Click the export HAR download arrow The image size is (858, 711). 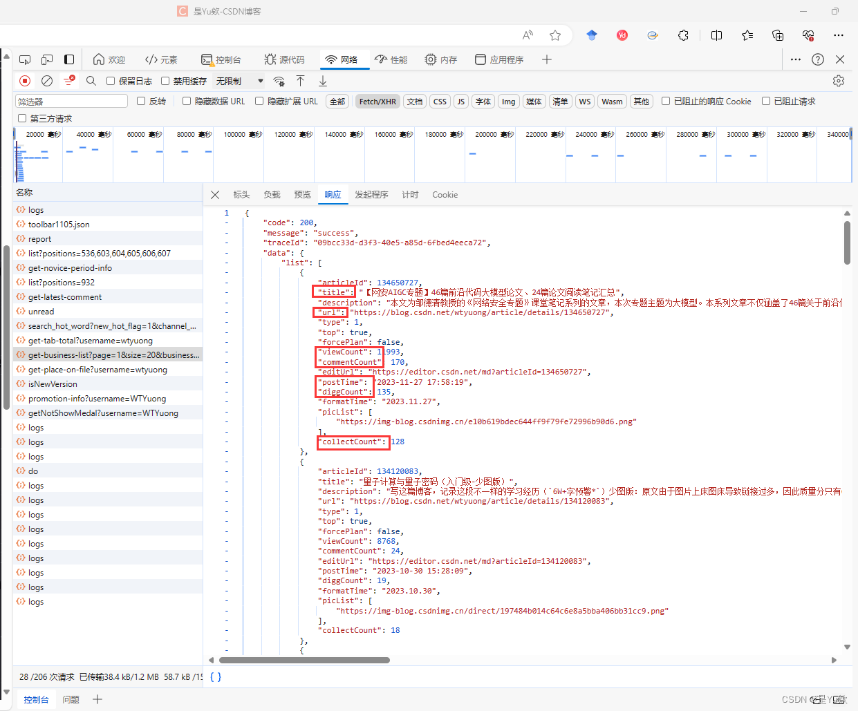point(322,81)
